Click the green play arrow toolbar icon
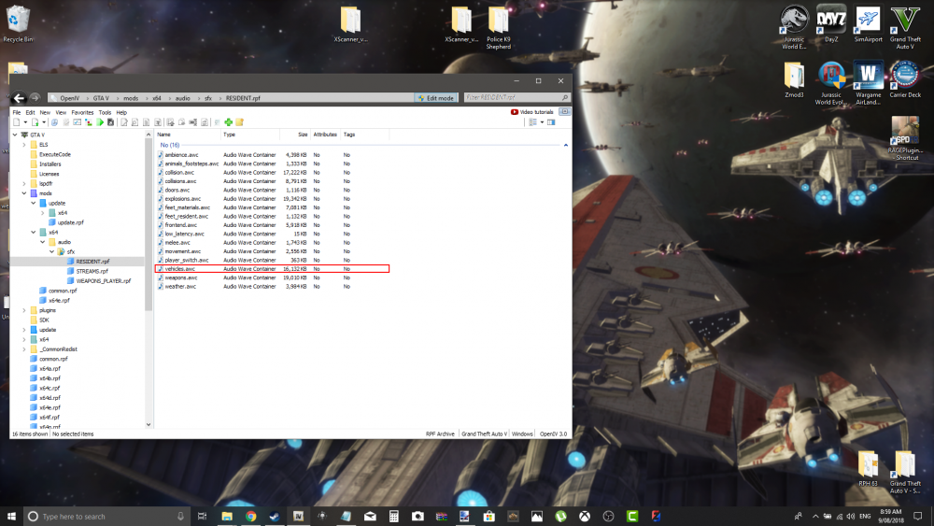The width and height of the screenshot is (934, 526). coord(100,122)
